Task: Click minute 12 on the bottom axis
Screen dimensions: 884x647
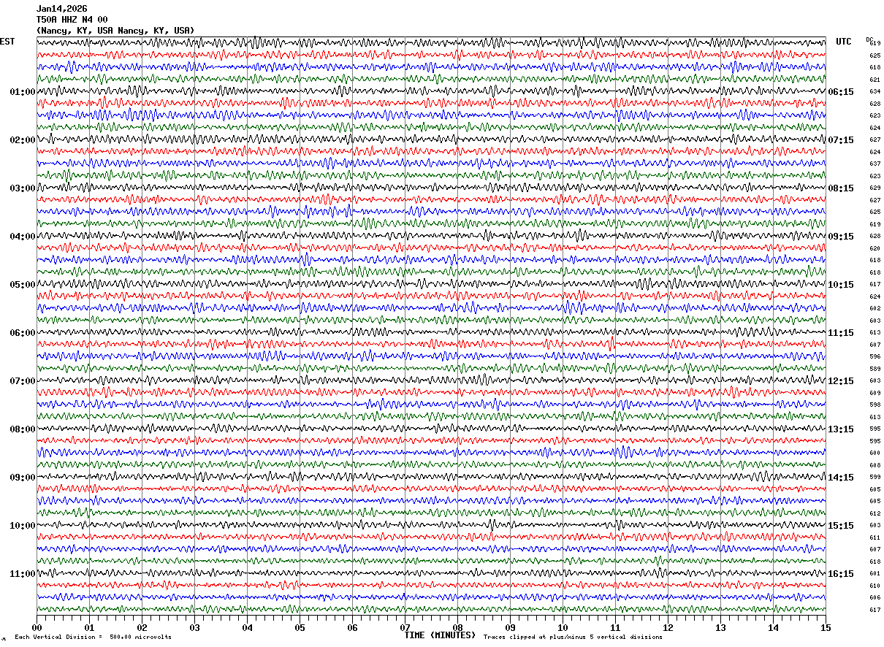Action: point(668,627)
